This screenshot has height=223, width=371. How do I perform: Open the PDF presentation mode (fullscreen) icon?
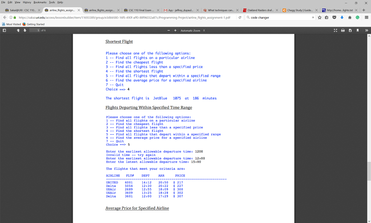pyautogui.click(x=335, y=30)
